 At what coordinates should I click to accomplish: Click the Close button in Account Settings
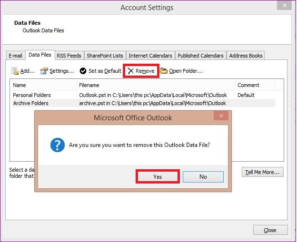[270, 230]
